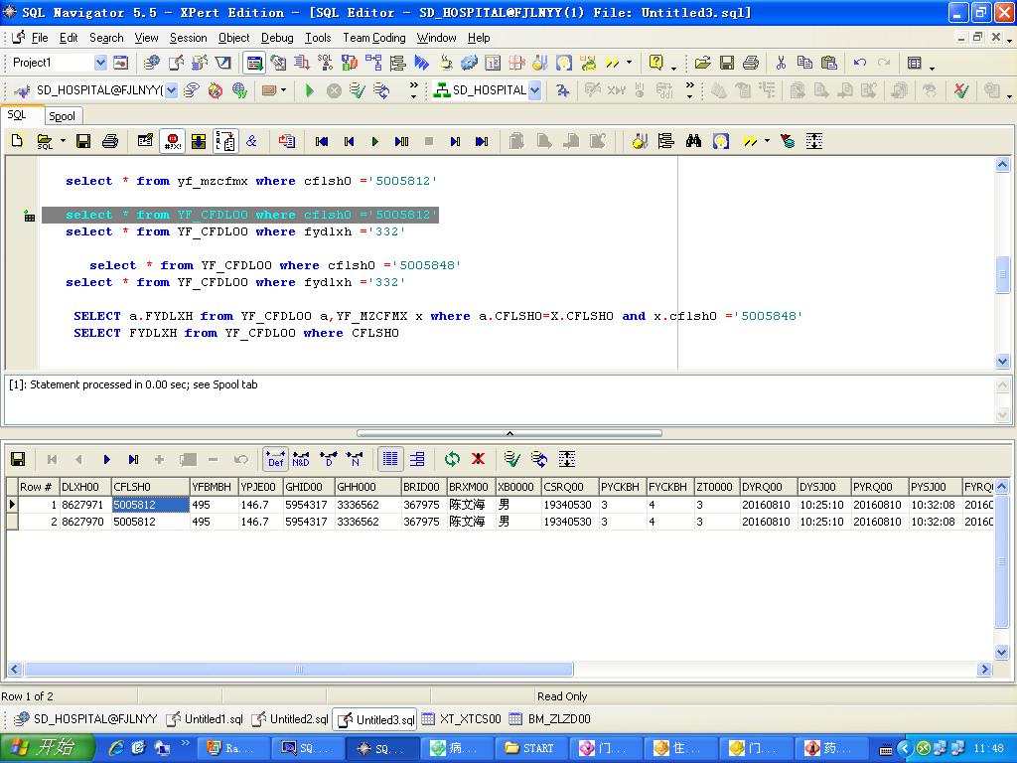Click the new blank document icon in the editor toolbar
Screen dimensions: 1017x763
point(17,141)
